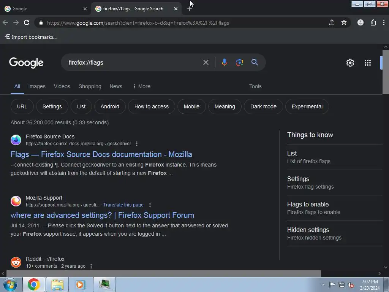The width and height of the screenshot is (389, 292).
Task: Switch to Images results
Action: coord(37,86)
